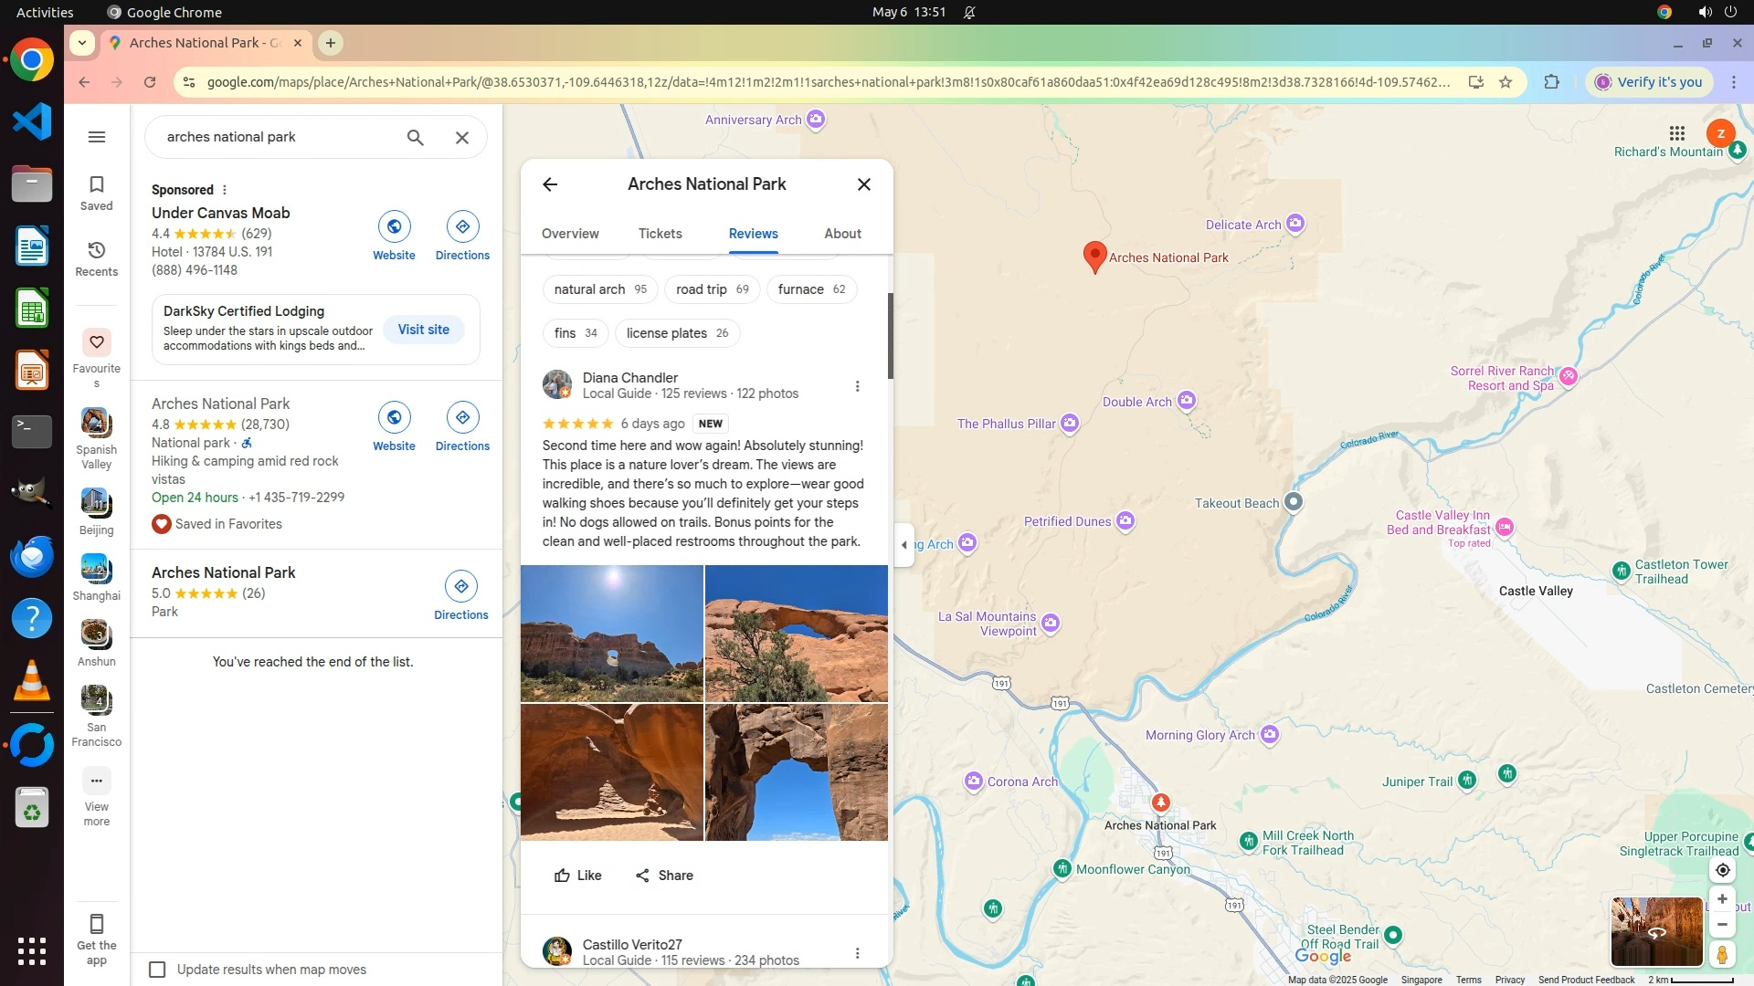The image size is (1754, 986).
Task: Click the map zoom in button
Action: (1722, 899)
